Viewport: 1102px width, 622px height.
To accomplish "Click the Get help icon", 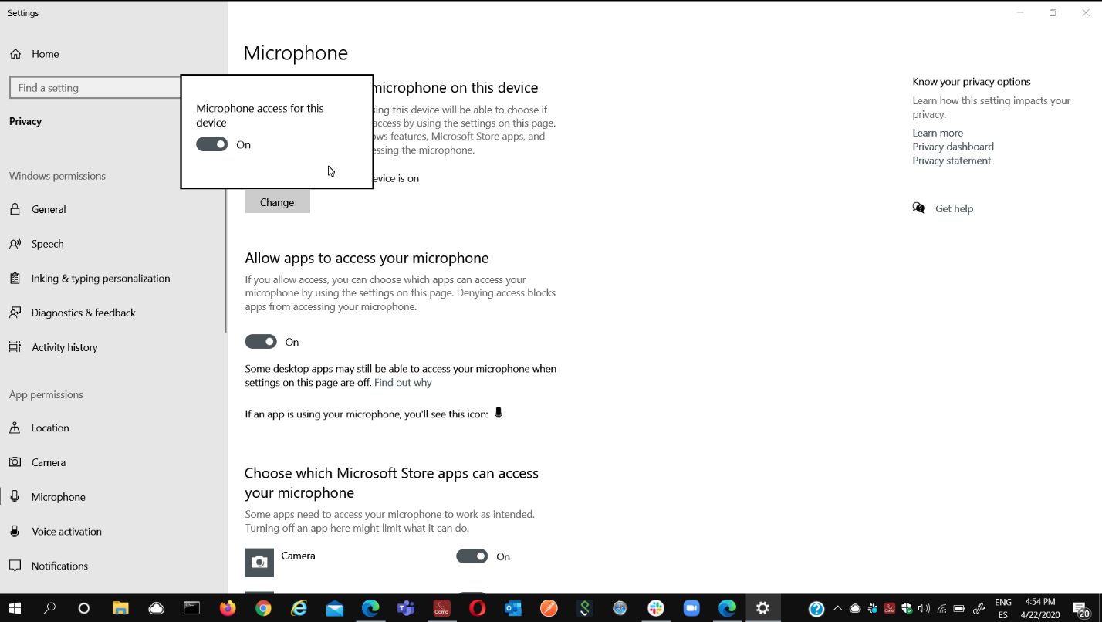I will point(918,208).
